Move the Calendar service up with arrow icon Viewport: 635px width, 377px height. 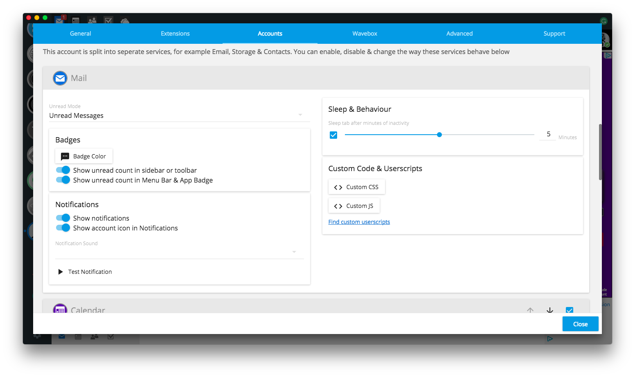tap(530, 310)
